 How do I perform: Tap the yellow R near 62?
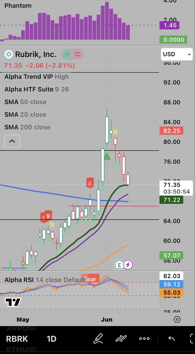[x=52, y=225]
